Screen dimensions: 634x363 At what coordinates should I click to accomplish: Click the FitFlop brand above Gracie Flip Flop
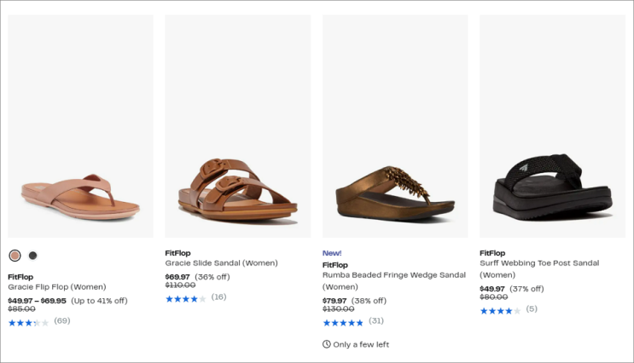pyautogui.click(x=20, y=277)
